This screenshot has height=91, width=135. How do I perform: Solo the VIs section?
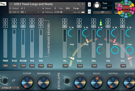65,20
